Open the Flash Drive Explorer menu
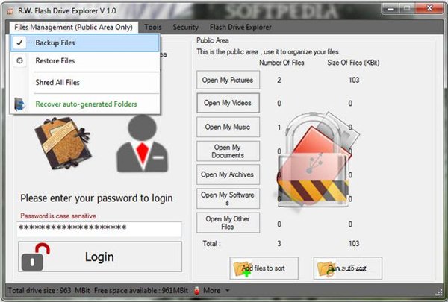The image size is (448, 302). click(240, 27)
